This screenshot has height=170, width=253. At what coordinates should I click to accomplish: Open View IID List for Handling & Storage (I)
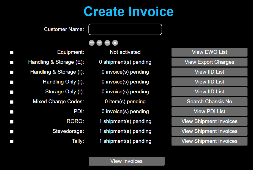point(210,72)
